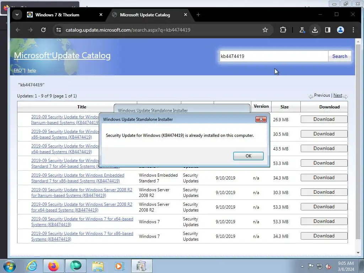The height and width of the screenshot is (273, 364).
Task: Click the page scrollbar down arrow
Action: click(358, 253)
